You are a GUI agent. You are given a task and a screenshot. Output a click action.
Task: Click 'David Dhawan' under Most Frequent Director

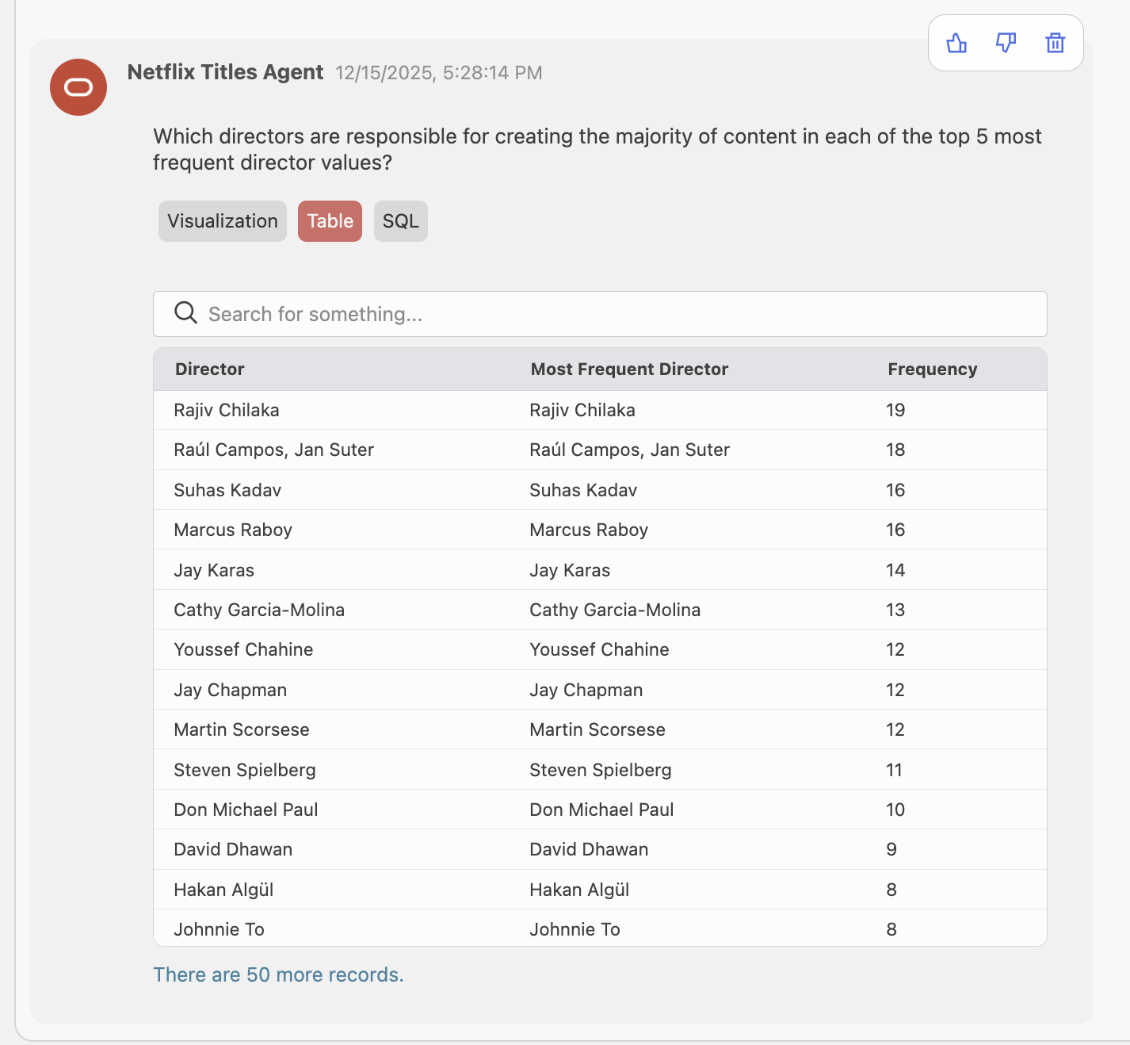point(589,849)
